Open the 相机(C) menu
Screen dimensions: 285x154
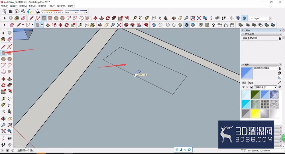(x=32, y=6)
